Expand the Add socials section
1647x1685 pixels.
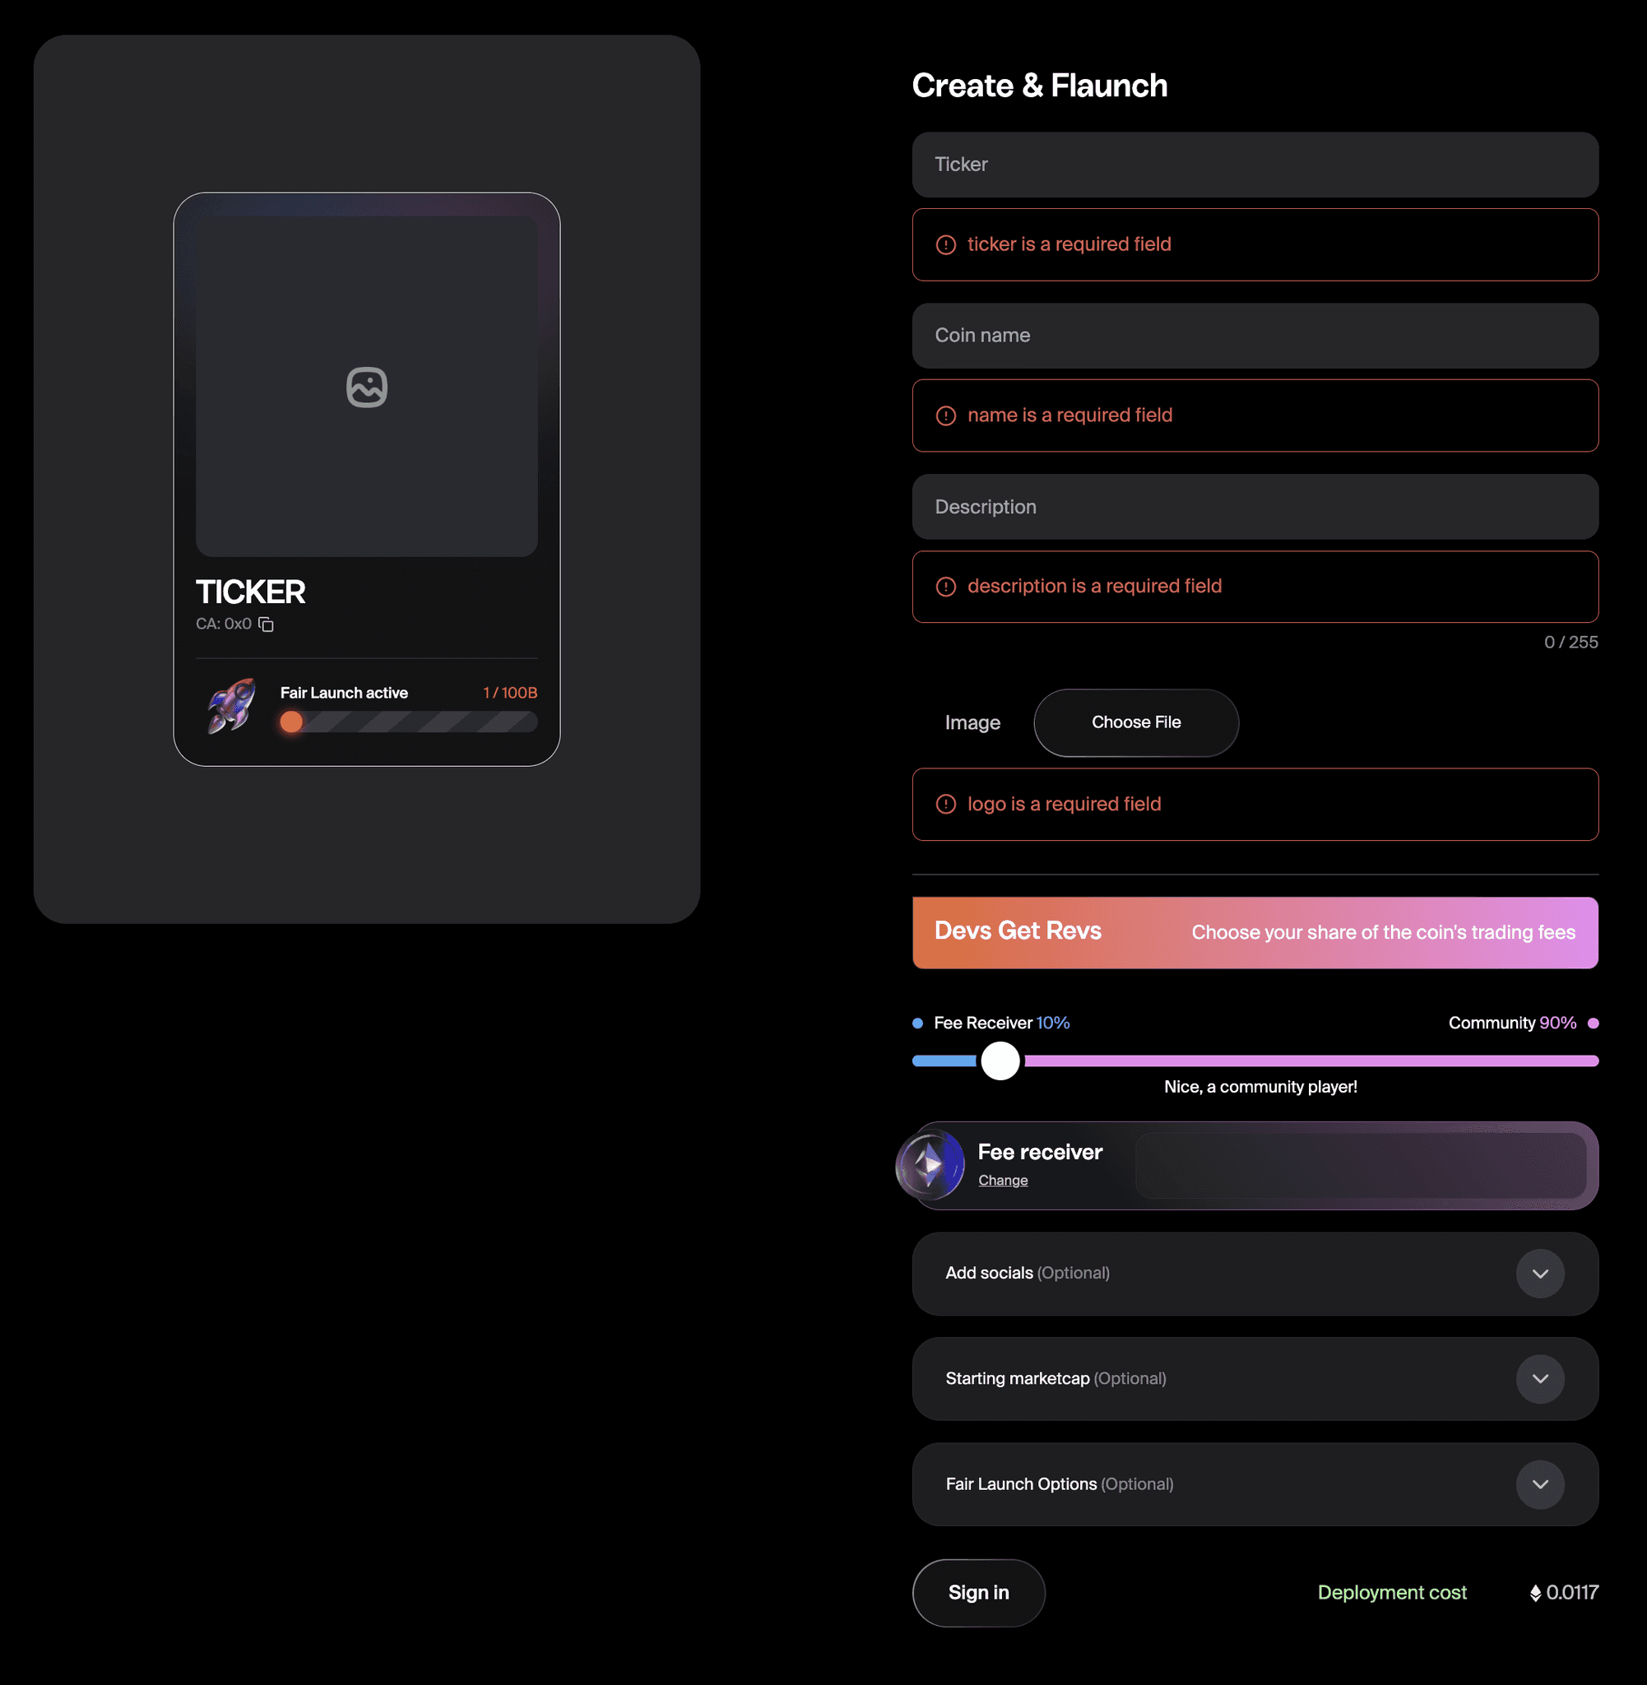click(1540, 1274)
